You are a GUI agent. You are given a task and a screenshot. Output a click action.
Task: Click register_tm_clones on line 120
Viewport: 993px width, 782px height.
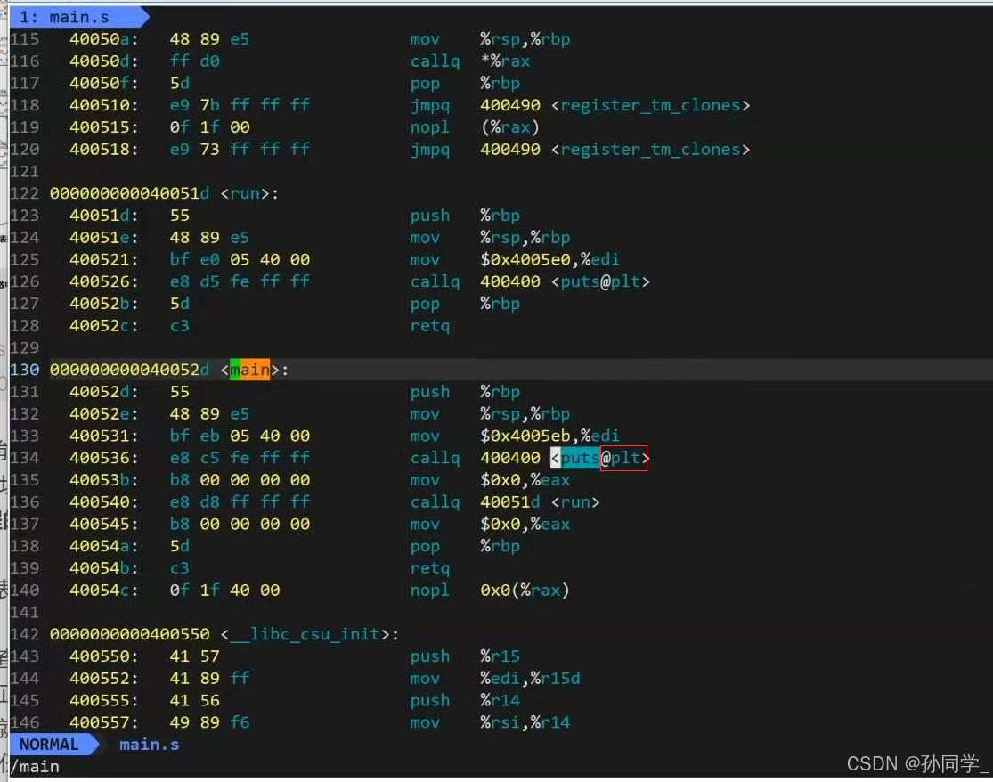(650, 150)
